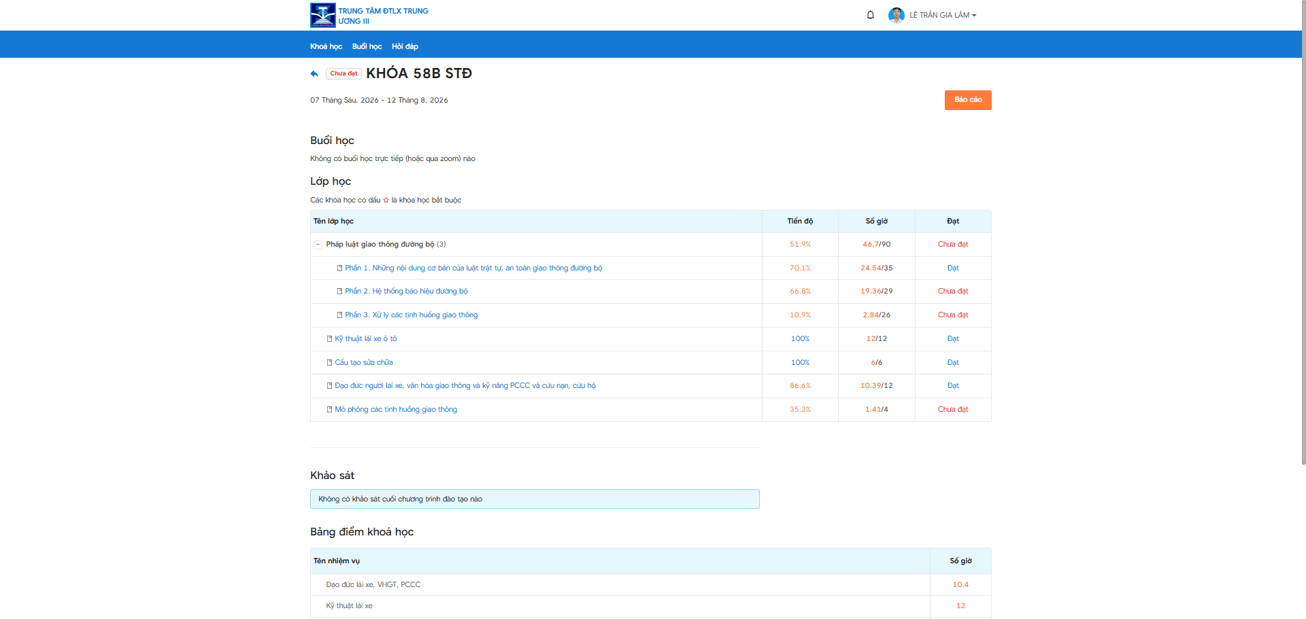This screenshot has width=1306, height=619.
Task: Open Phần 3. Xử lý các tình huống giao thông
Action: click(x=411, y=315)
